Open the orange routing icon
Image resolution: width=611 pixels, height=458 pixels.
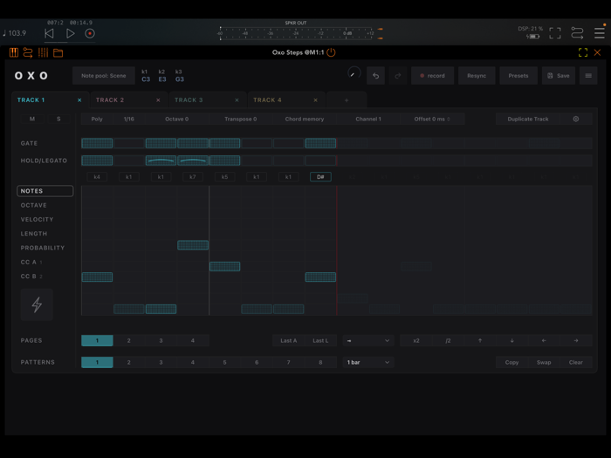tap(28, 52)
